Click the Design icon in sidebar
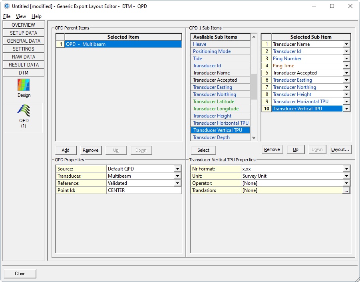The width and height of the screenshot is (360, 282). (x=24, y=86)
